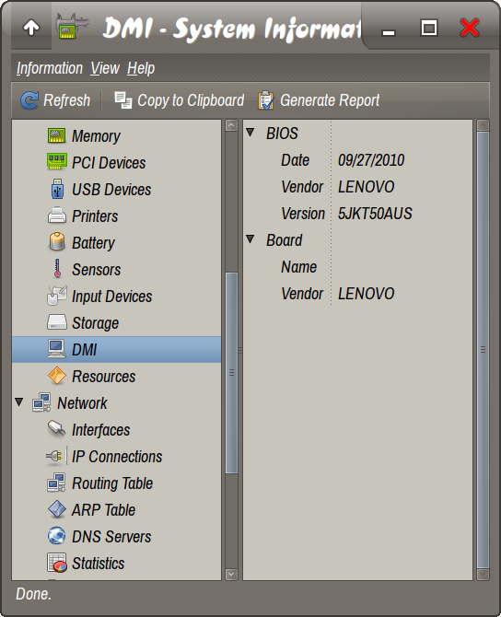Viewport: 501px width, 617px height.
Task: Click the ARP Table icon
Action: pos(57,509)
